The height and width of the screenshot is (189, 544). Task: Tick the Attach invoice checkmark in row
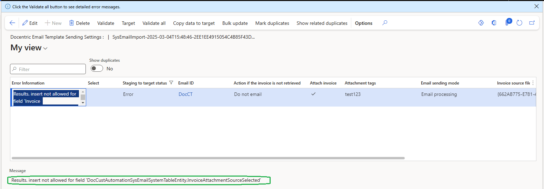click(x=313, y=94)
